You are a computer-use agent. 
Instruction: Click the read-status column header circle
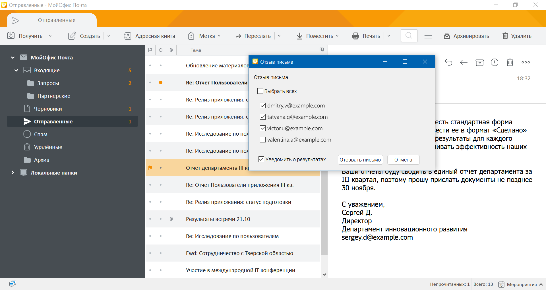(161, 50)
